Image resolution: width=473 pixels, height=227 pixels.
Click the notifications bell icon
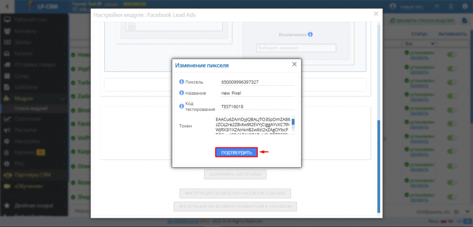[451, 6]
